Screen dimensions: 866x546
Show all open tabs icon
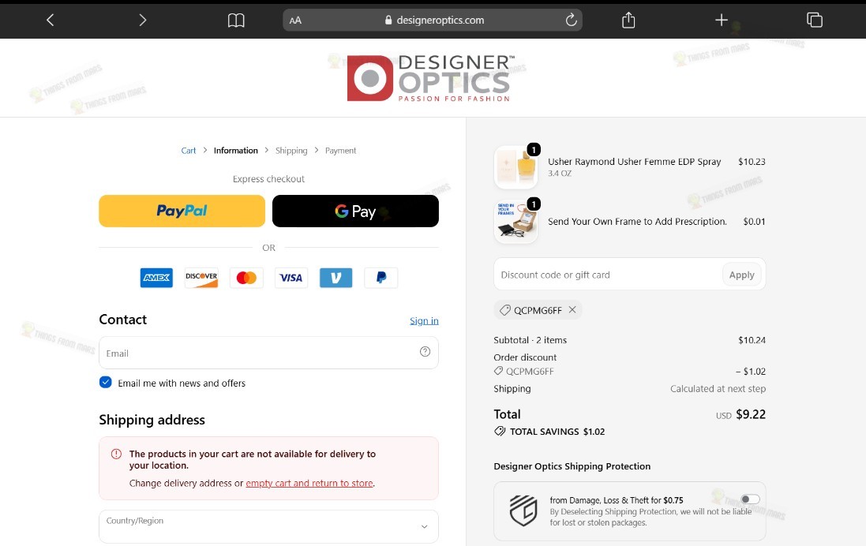[815, 21]
